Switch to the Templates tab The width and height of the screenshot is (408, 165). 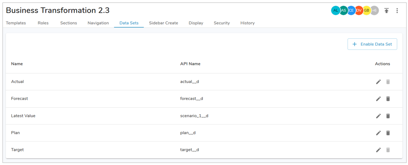click(x=16, y=23)
